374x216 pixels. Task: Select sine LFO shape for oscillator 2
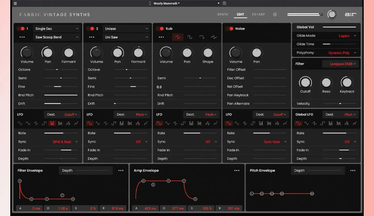tap(89, 123)
